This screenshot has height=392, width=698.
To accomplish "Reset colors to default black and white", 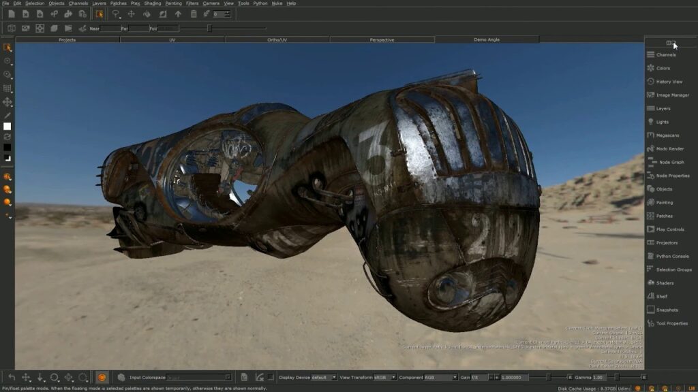I will click(7, 158).
